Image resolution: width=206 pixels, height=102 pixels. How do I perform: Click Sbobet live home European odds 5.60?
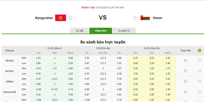[x=135, y=63]
